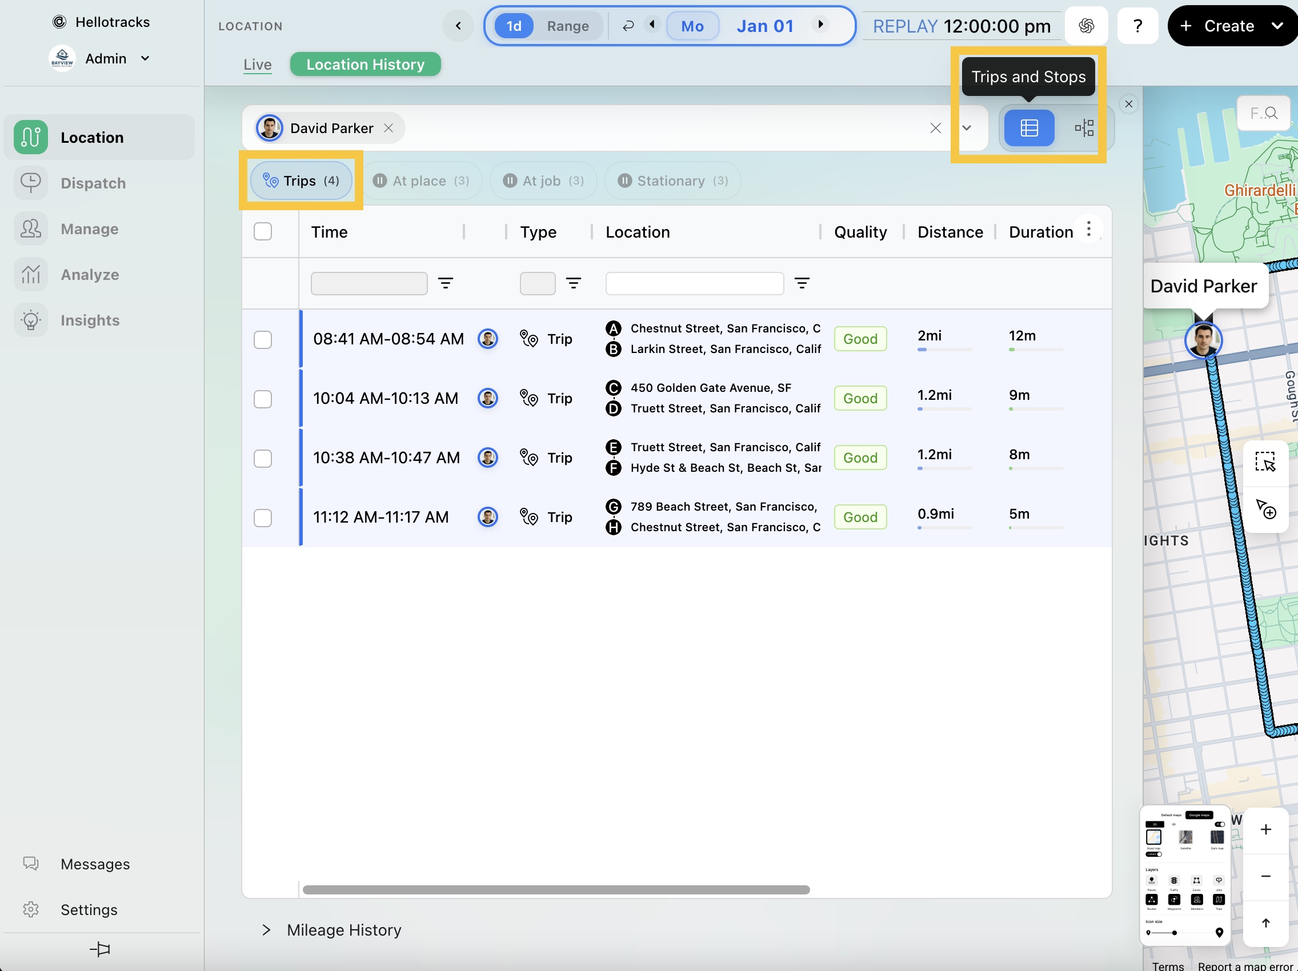Open the Time column filter icon
The image size is (1298, 971).
pyautogui.click(x=446, y=283)
